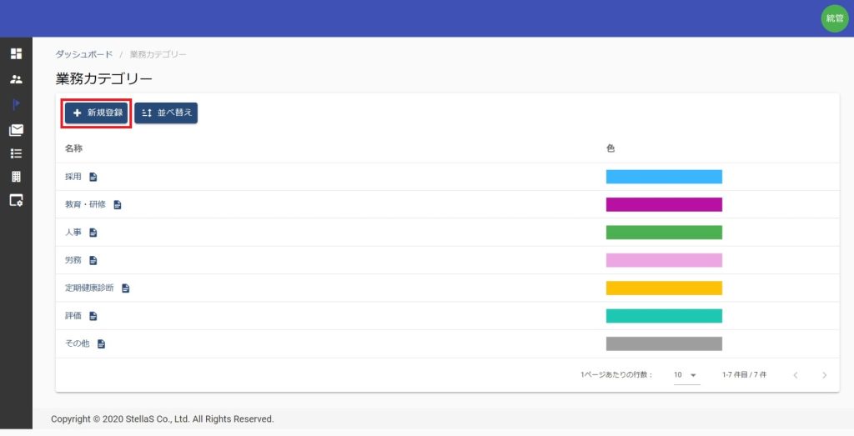The image size is (854, 436).
Task: Open the screen settings icon in sidebar
Action: pyautogui.click(x=16, y=200)
